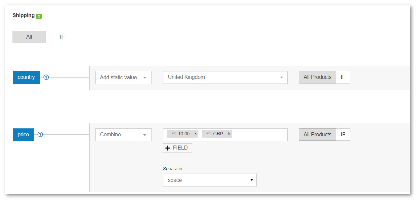Click the keyboard icon on the 10.00 chip
The height and width of the screenshot is (202, 418).
click(x=173, y=133)
